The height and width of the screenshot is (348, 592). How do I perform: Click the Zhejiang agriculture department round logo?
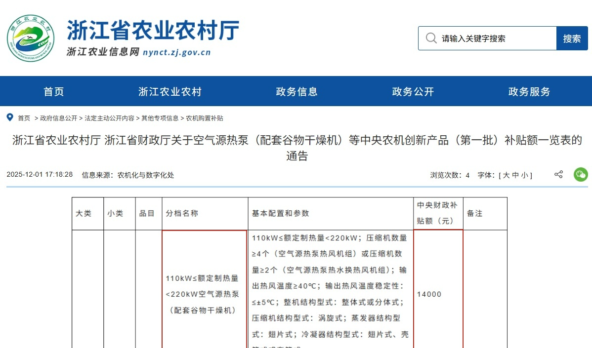pyautogui.click(x=31, y=38)
